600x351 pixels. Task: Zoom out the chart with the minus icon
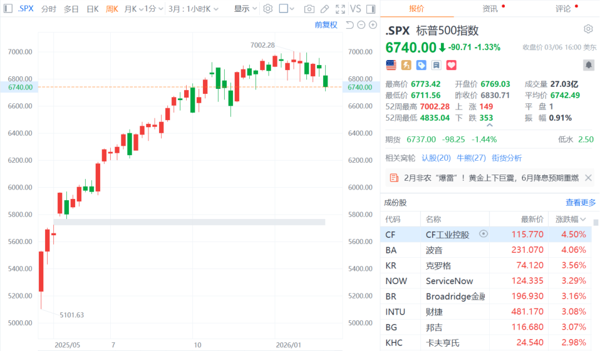click(x=362, y=25)
